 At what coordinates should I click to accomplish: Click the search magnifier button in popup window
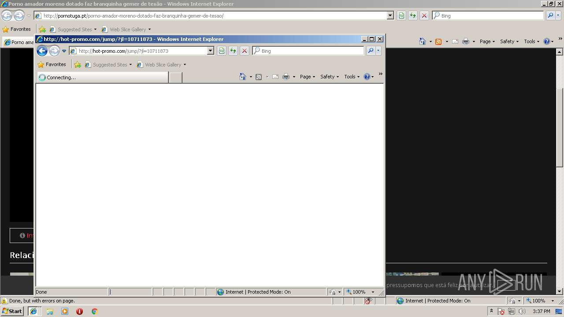(x=371, y=51)
